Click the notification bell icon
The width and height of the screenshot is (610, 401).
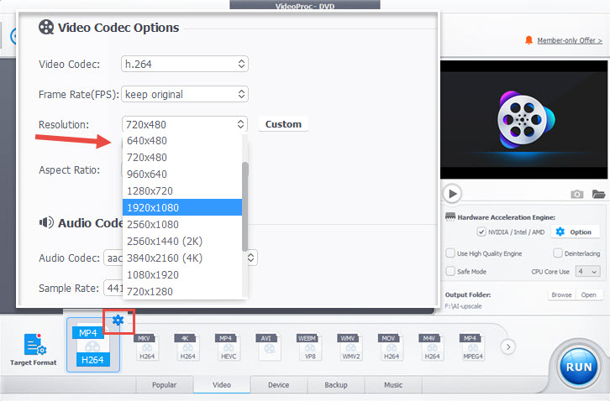[528, 40]
